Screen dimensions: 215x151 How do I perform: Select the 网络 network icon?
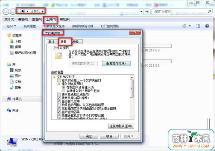pyautogui.click(x=9, y=110)
